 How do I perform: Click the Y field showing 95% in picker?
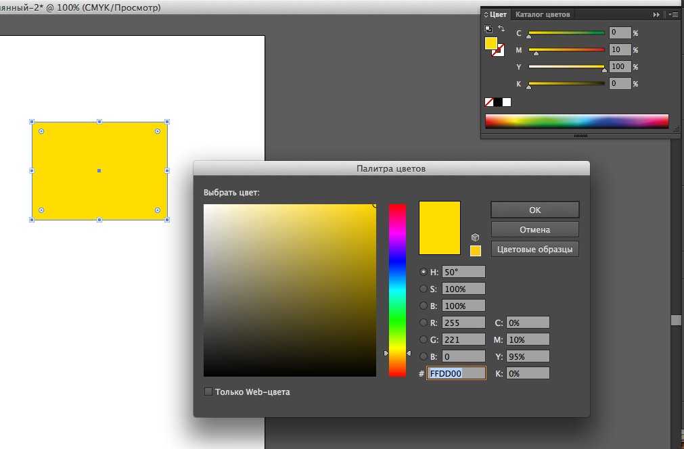(x=528, y=356)
